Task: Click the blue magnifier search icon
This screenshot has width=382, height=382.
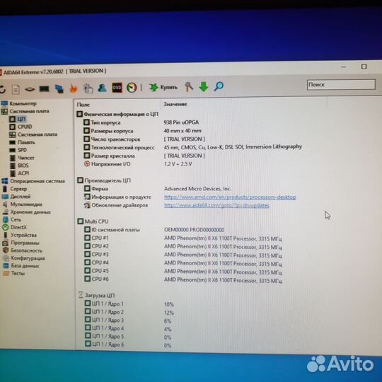Action: (219, 86)
